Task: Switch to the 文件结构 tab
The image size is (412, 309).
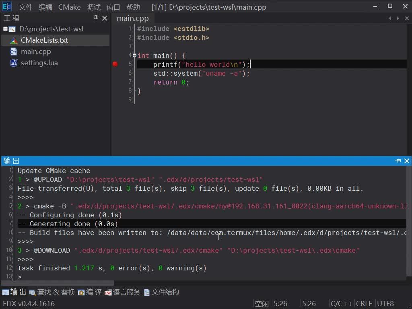Action: point(161,292)
